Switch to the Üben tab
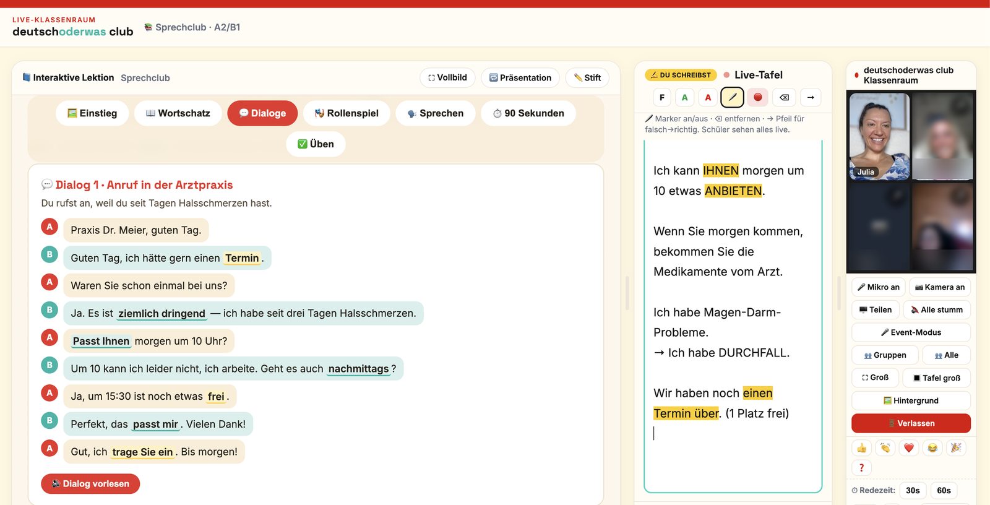This screenshot has width=990, height=505. tap(316, 144)
